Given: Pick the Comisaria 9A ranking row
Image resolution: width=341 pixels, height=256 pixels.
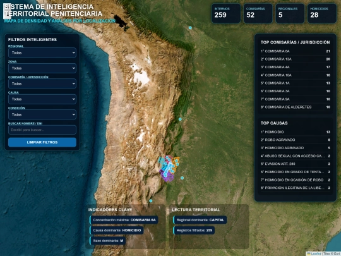Looking at the screenshot, I should [295, 99].
